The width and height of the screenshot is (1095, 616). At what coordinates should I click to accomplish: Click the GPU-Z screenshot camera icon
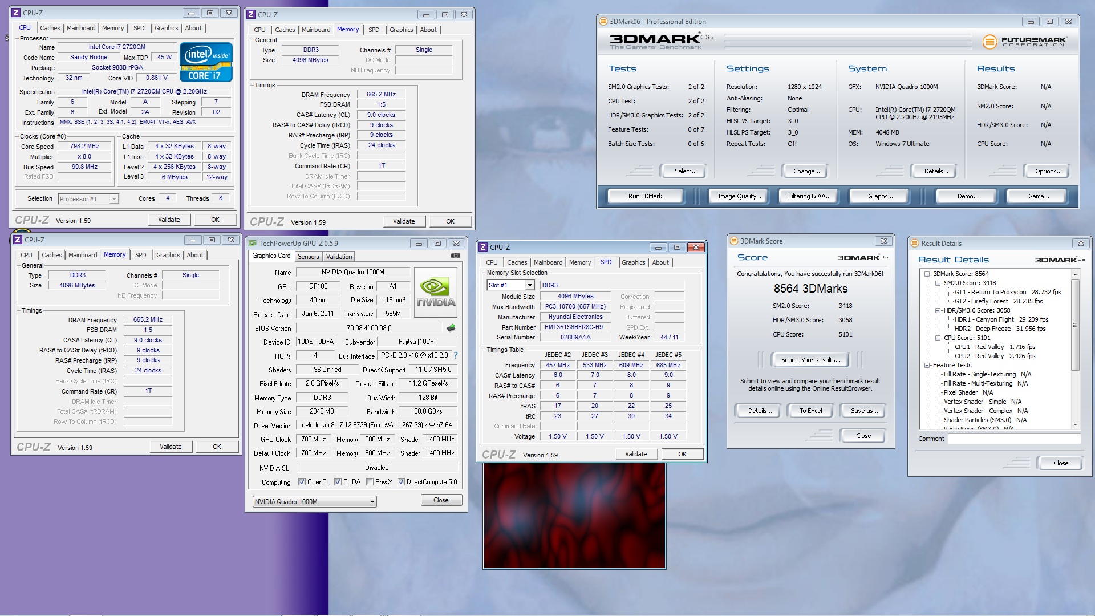(456, 256)
